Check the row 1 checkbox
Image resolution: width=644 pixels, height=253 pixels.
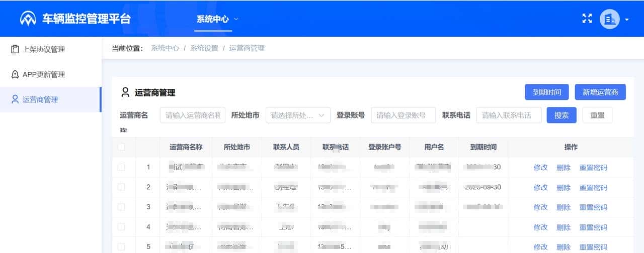click(121, 167)
